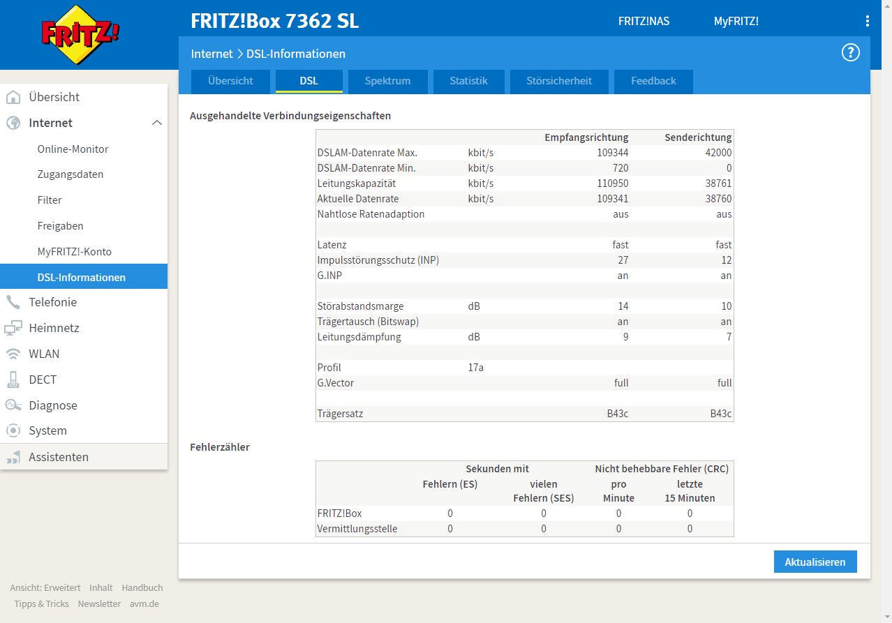Collapse the Internet menu chevron
Viewport: 892px width, 623px height.
coord(157,123)
